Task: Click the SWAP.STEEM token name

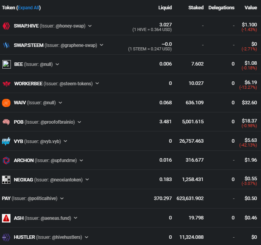Action: tap(29, 45)
